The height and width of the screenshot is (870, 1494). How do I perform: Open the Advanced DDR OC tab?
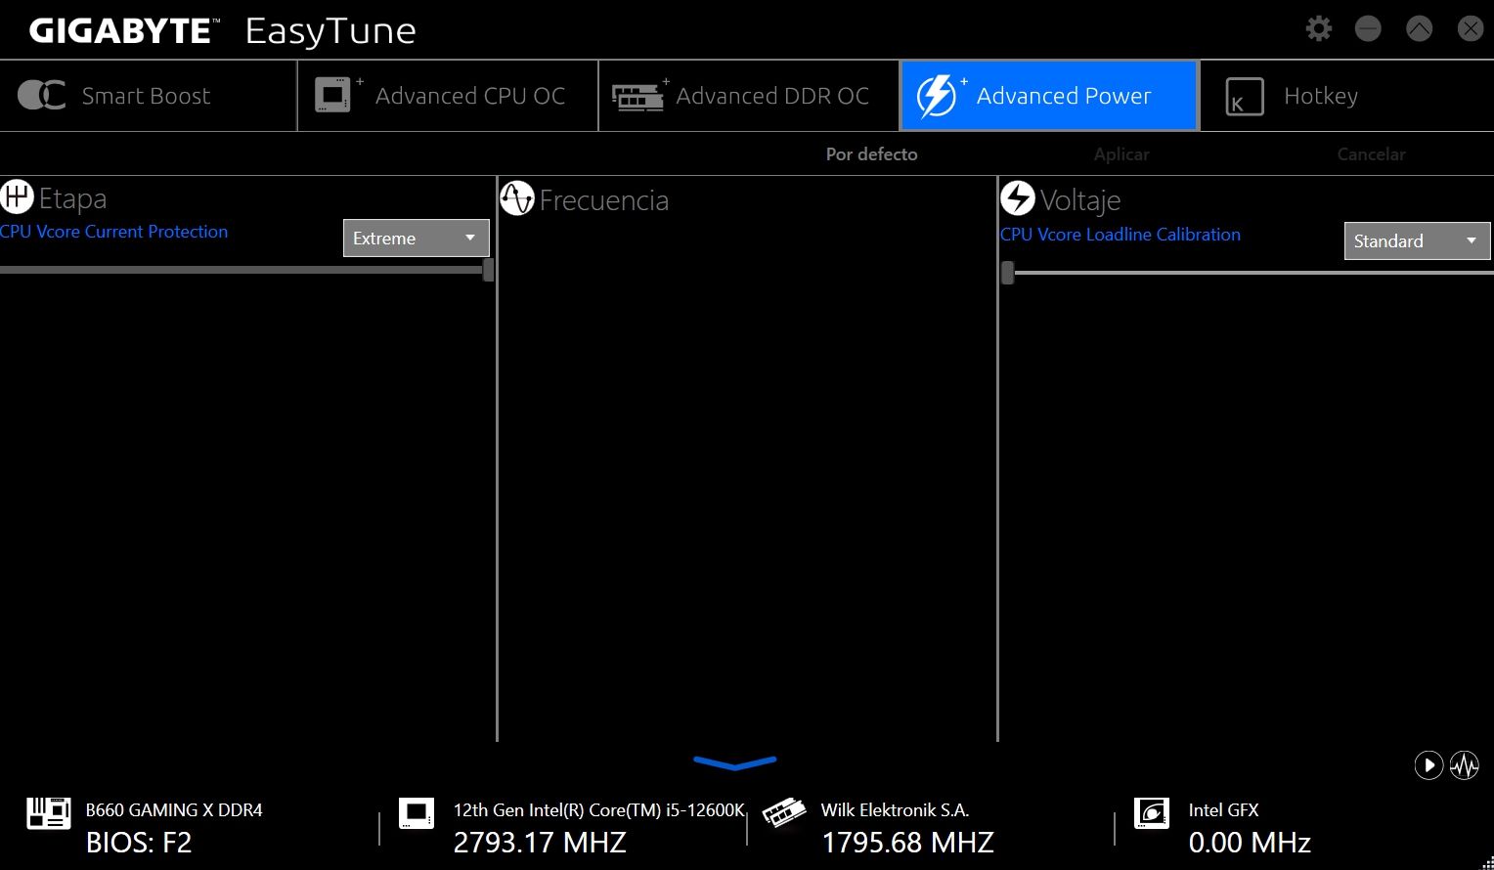click(x=749, y=96)
